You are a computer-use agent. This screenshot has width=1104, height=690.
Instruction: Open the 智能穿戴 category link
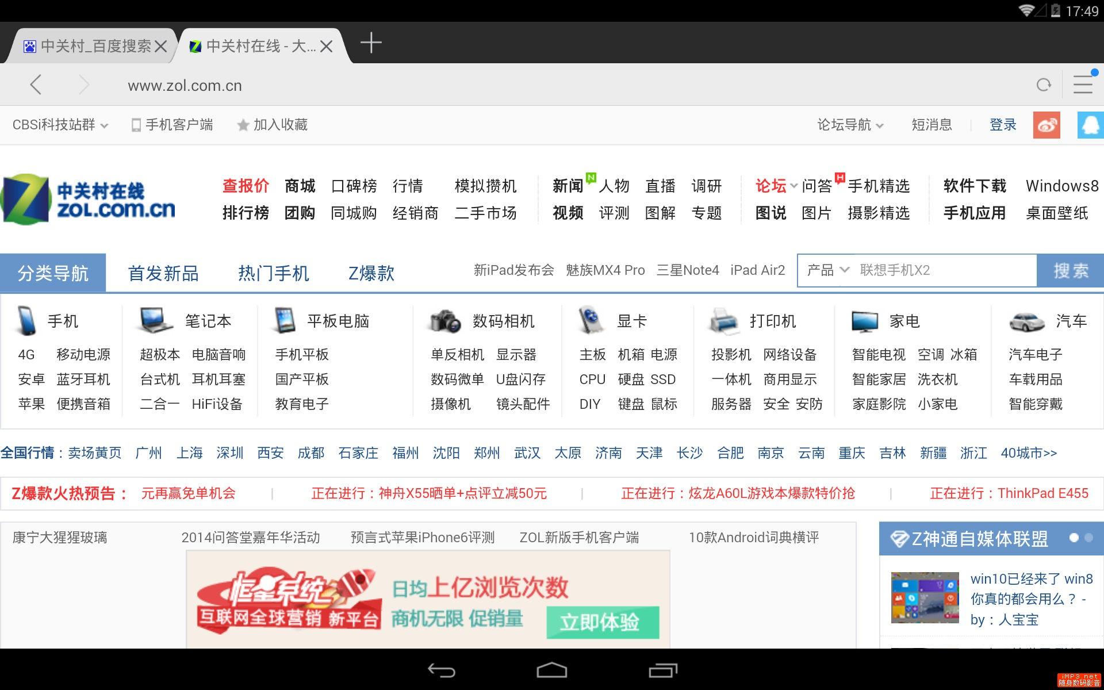click(x=1036, y=404)
